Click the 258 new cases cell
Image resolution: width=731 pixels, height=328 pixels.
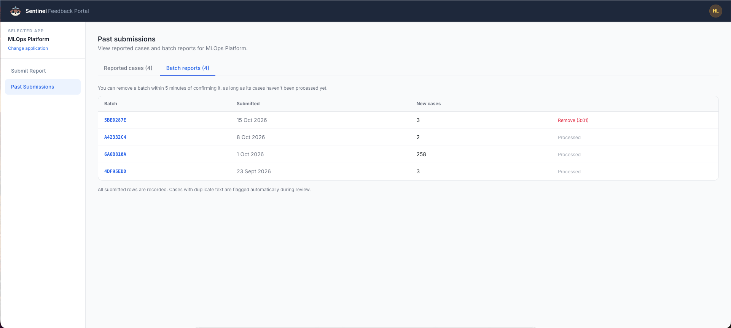[x=421, y=154]
